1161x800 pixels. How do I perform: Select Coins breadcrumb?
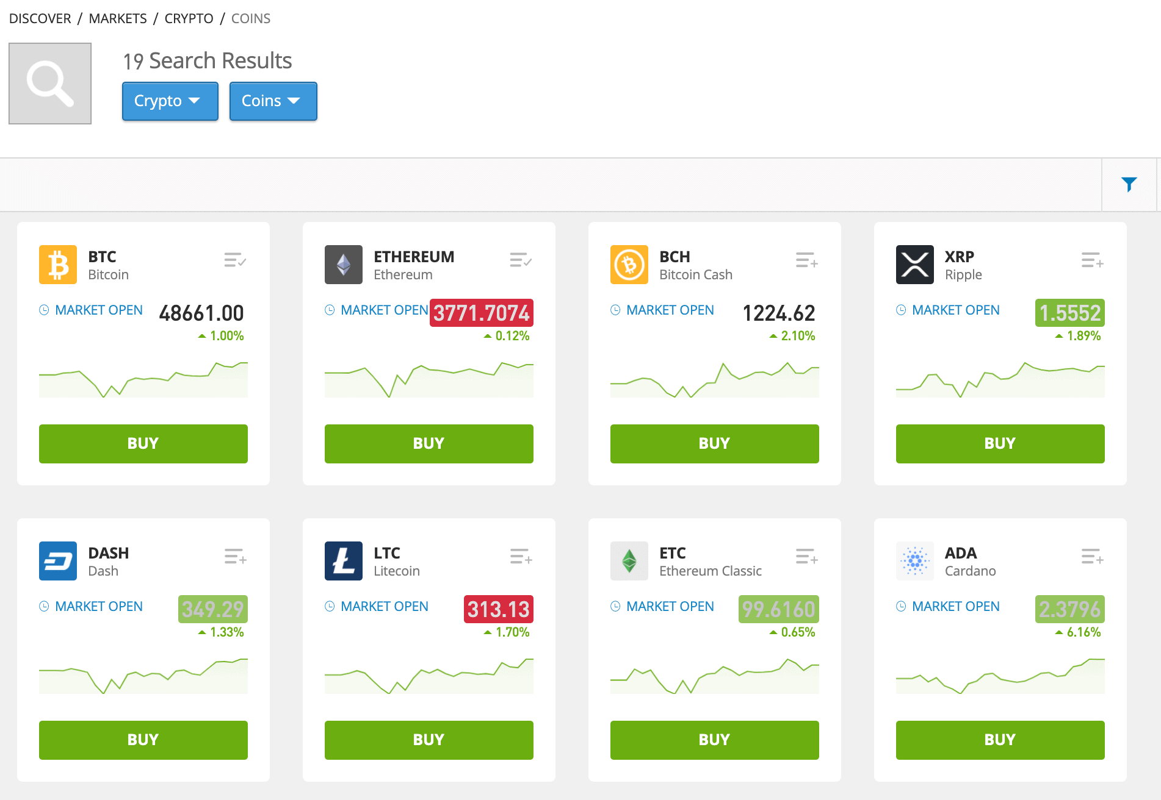[251, 18]
